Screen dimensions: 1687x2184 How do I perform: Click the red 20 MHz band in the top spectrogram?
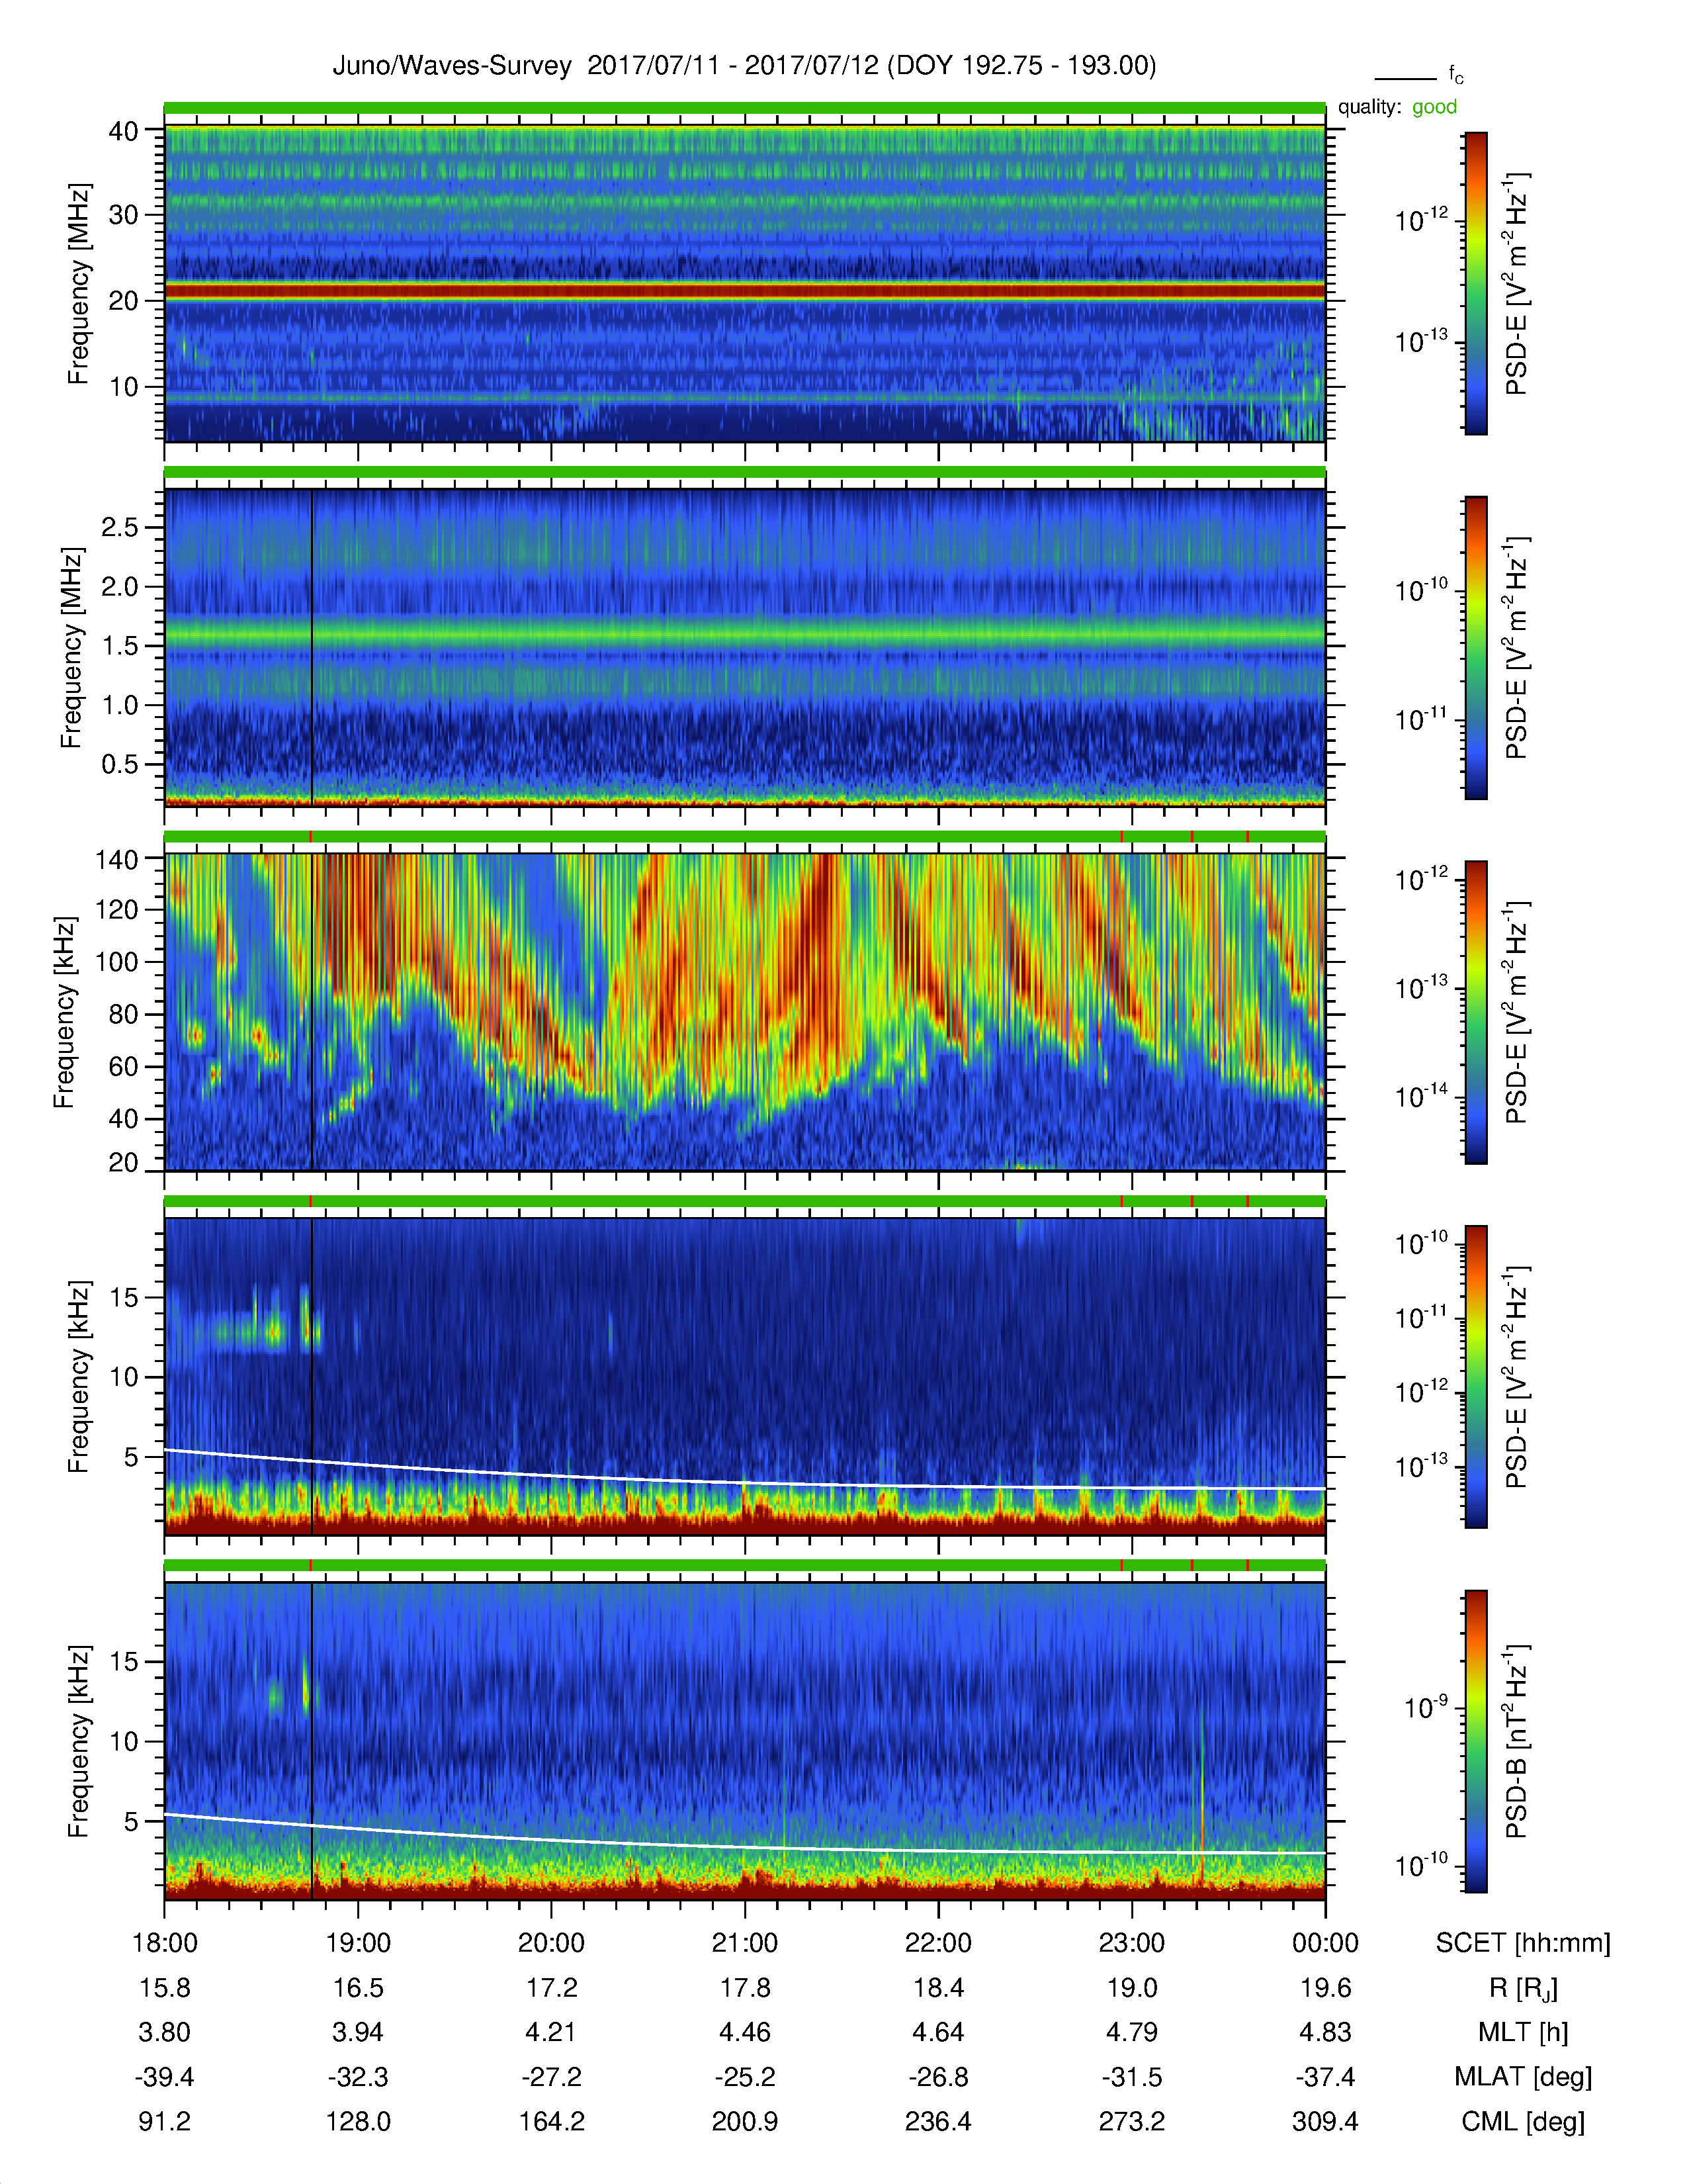point(744,291)
